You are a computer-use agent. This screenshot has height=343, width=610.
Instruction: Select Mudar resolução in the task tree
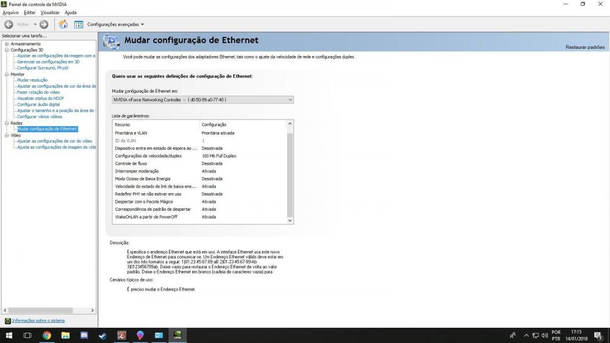tap(32, 80)
